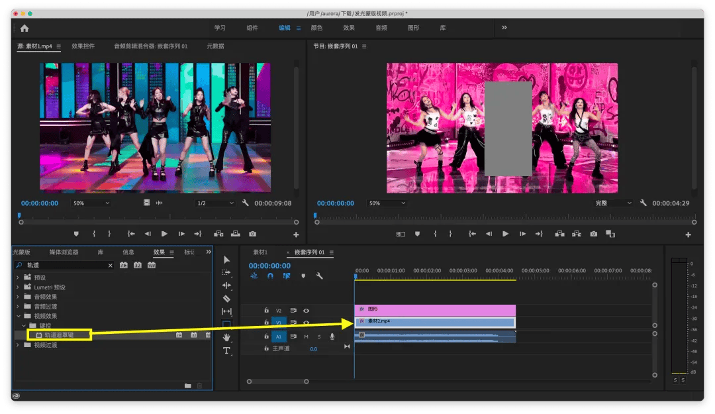Solo track A1 with S button
This screenshot has width=715, height=414.
point(318,337)
